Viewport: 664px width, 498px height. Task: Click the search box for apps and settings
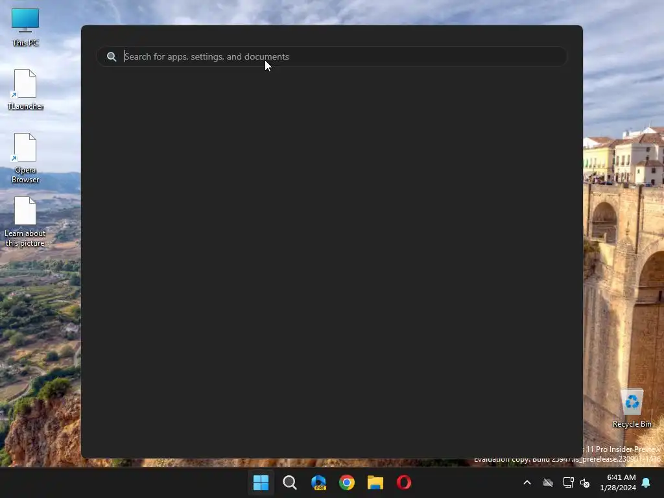(x=331, y=56)
